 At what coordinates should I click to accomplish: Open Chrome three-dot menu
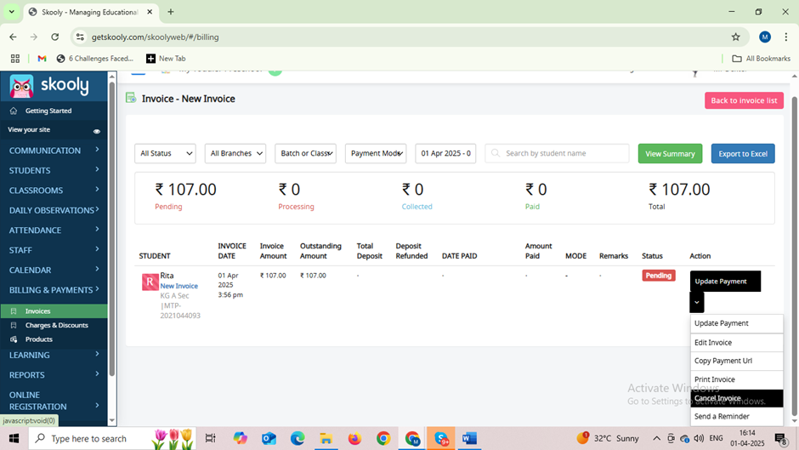coord(785,37)
